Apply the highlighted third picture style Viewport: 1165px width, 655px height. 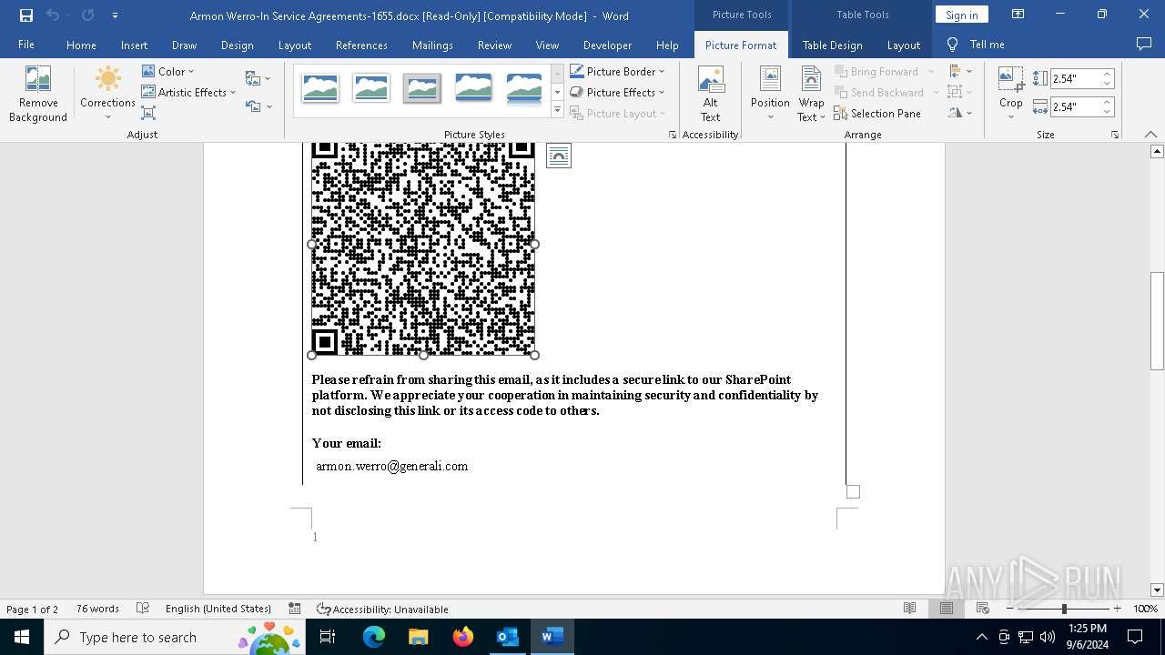(x=422, y=88)
